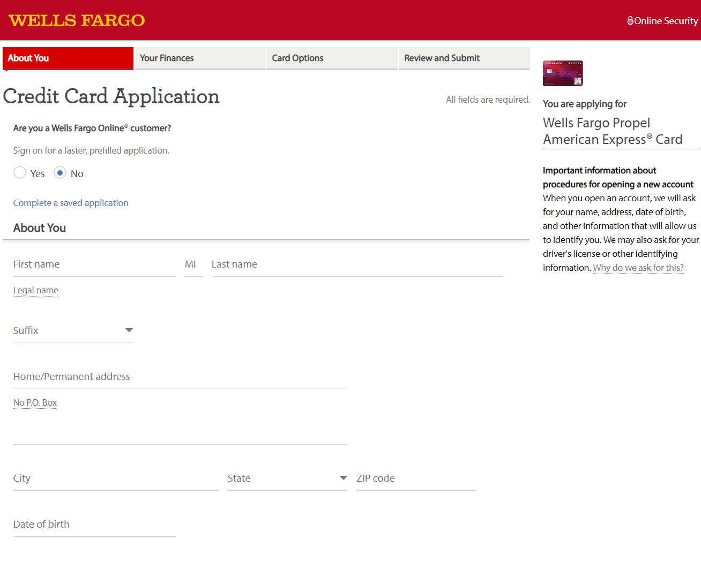Select the No radio button
Screen dimensions: 701x578
(x=60, y=173)
